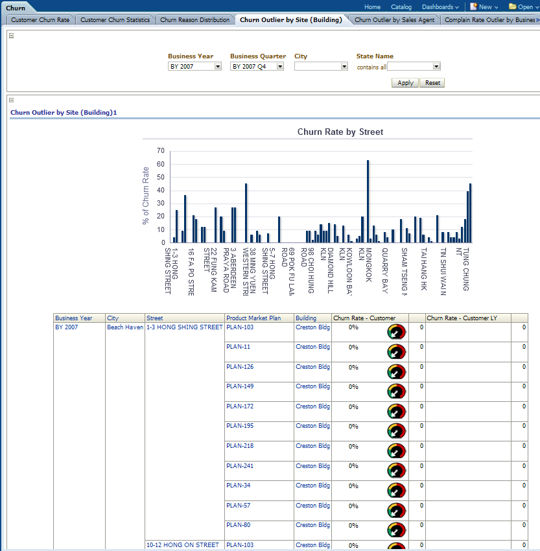The height and width of the screenshot is (551, 540).
Task: Click 0% churn value in PLAN-34 row
Action: 353,486
